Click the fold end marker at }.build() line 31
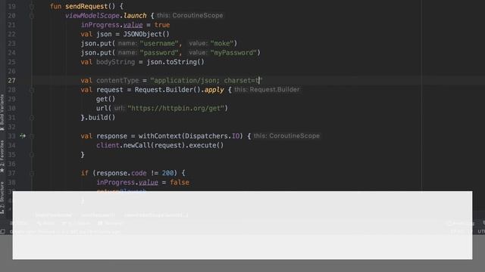Viewport: 485px width, 272px height. tap(32, 118)
